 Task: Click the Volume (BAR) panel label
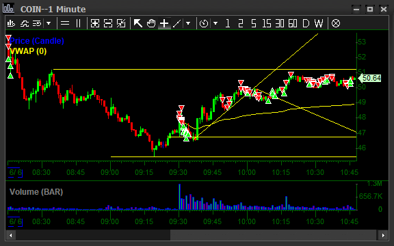(36, 192)
